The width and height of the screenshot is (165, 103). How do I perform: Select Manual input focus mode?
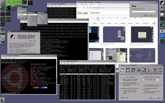click(122, 80)
